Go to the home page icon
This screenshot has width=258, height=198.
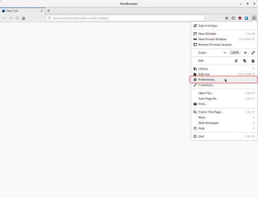24,18
